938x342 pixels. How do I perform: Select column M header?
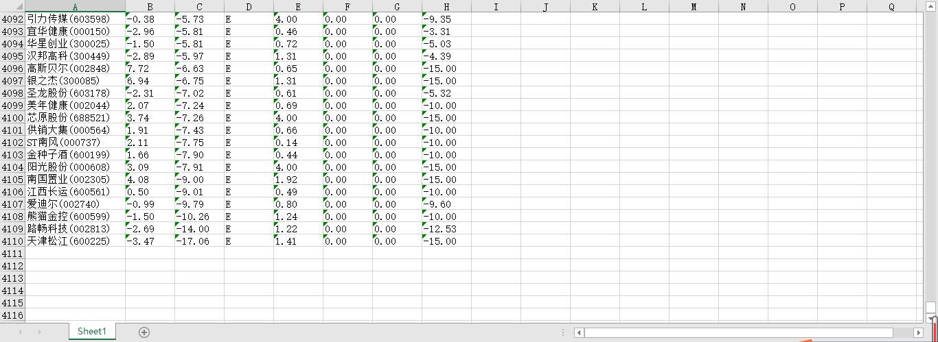click(x=694, y=6)
